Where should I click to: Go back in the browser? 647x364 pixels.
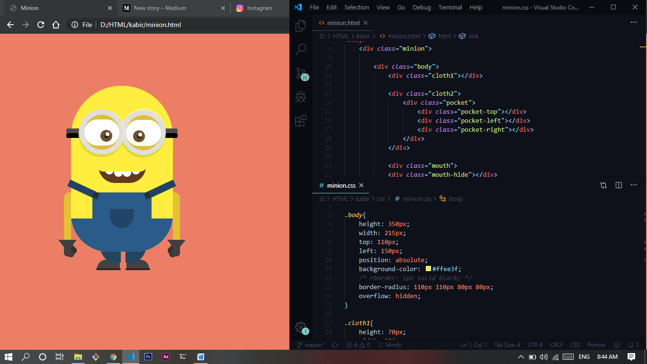[x=10, y=25]
